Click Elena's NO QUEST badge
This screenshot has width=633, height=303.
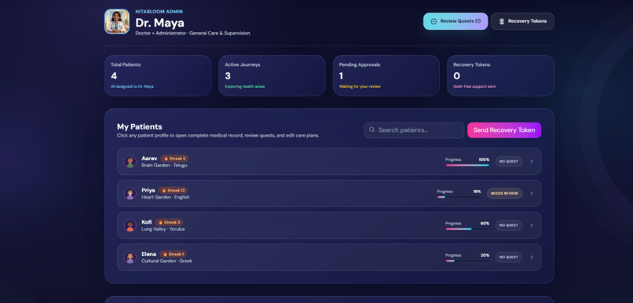click(x=509, y=257)
